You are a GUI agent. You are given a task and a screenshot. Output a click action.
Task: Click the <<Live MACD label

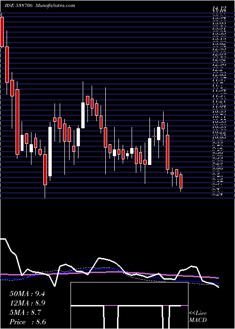[x=198, y=317]
